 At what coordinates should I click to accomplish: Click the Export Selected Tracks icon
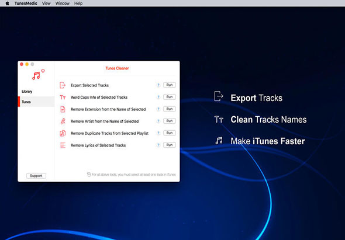coord(63,85)
